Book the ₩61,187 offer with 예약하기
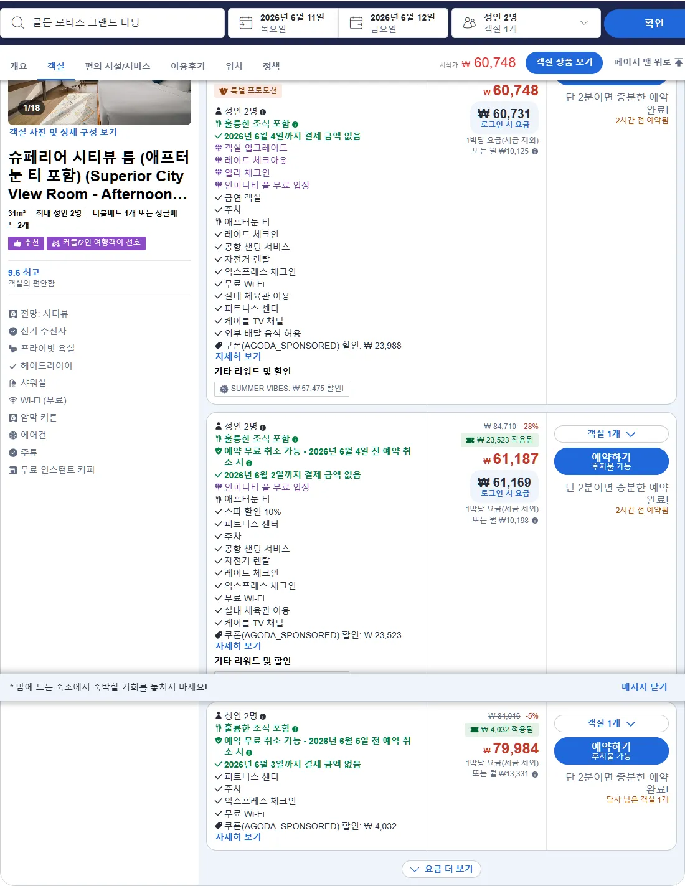Viewport: 685px width, 886px height. (x=611, y=461)
